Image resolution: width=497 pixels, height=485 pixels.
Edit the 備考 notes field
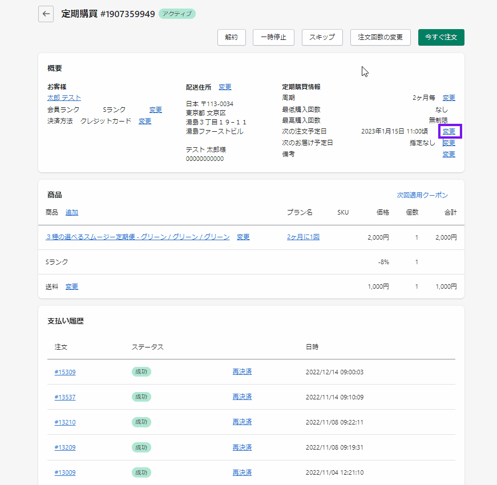point(448,154)
